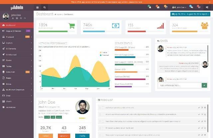
Task: Click the UI Elements sidebar icon
Action: point(4,49)
